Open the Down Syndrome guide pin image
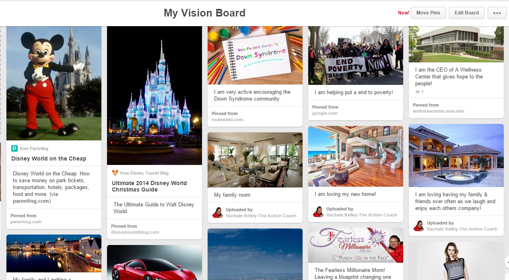 click(255, 56)
